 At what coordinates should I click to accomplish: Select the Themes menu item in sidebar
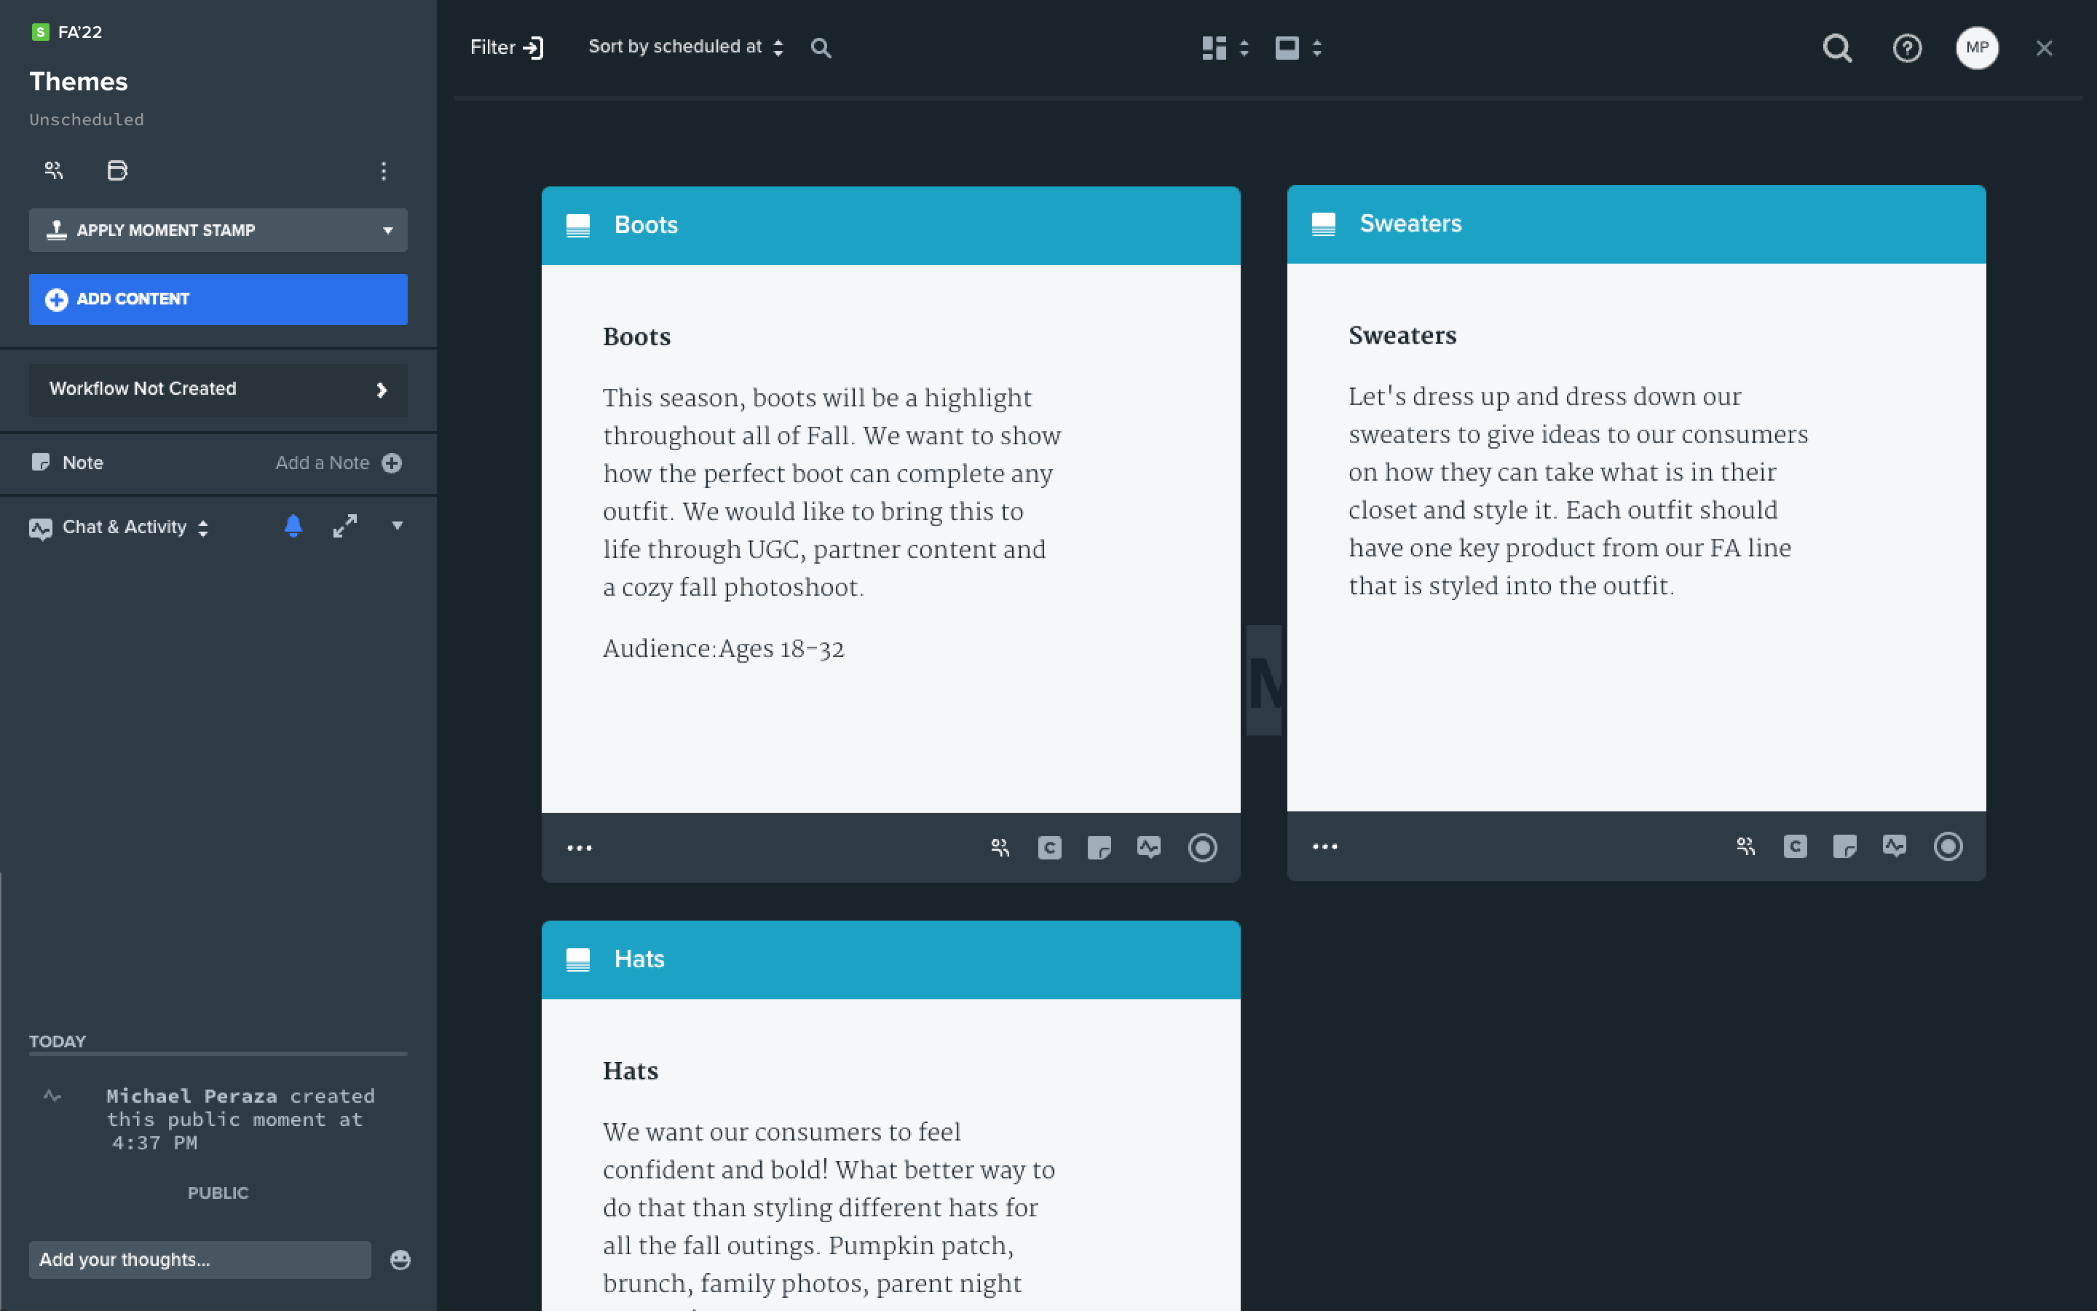click(x=79, y=80)
